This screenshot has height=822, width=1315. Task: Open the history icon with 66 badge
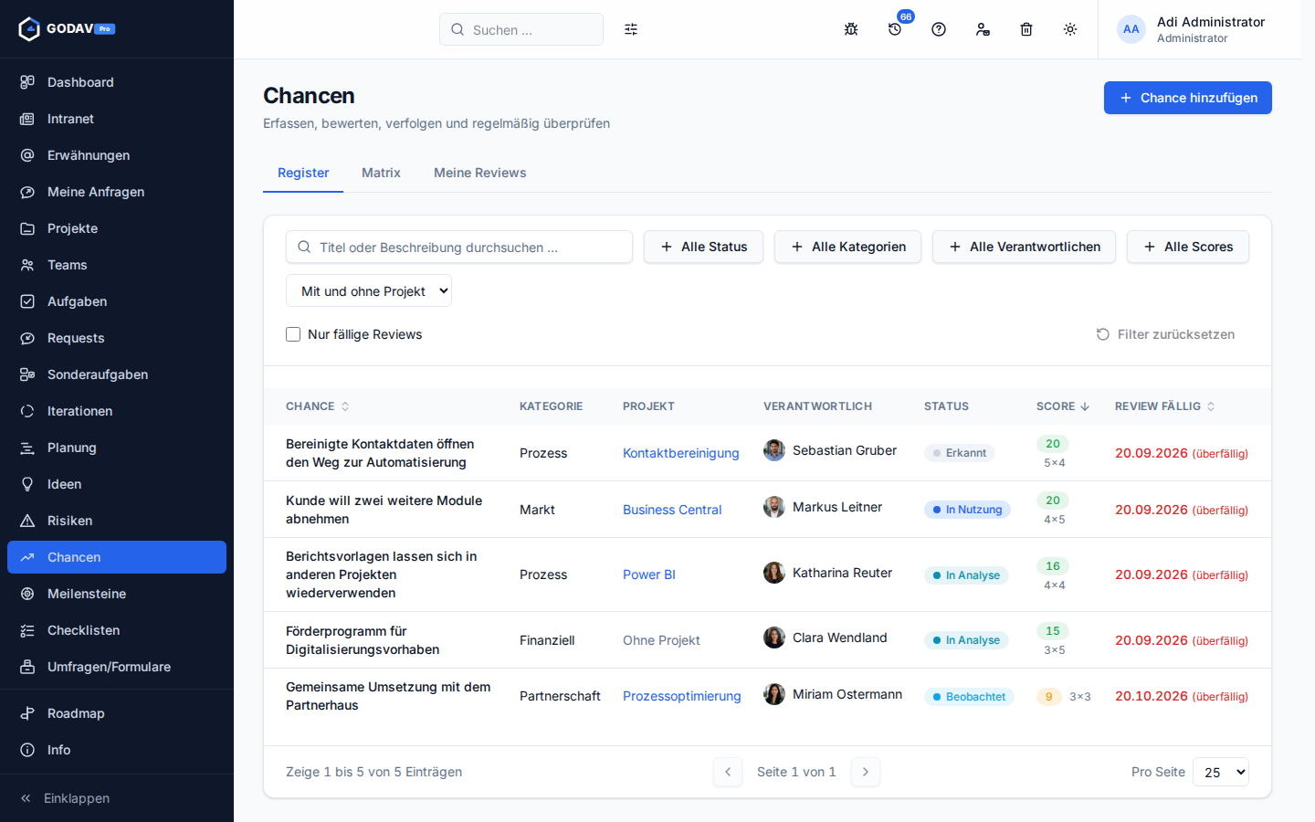895,29
